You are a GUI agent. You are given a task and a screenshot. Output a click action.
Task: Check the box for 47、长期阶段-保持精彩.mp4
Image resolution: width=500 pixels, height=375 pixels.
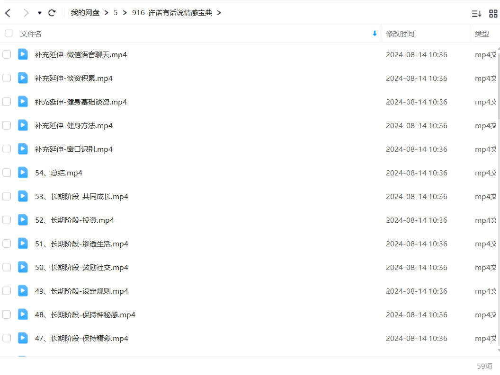[x=7, y=338]
